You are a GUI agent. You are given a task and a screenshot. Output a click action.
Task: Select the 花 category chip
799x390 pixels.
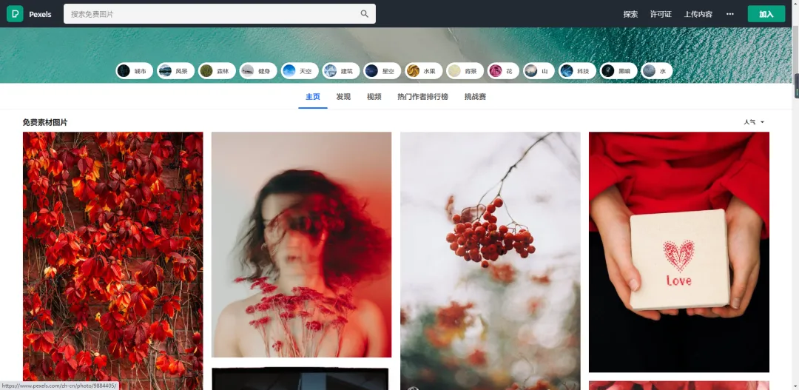(503, 71)
